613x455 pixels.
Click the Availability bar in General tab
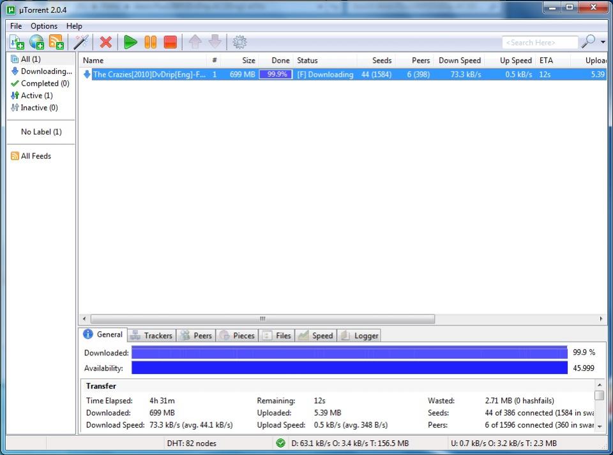point(349,368)
